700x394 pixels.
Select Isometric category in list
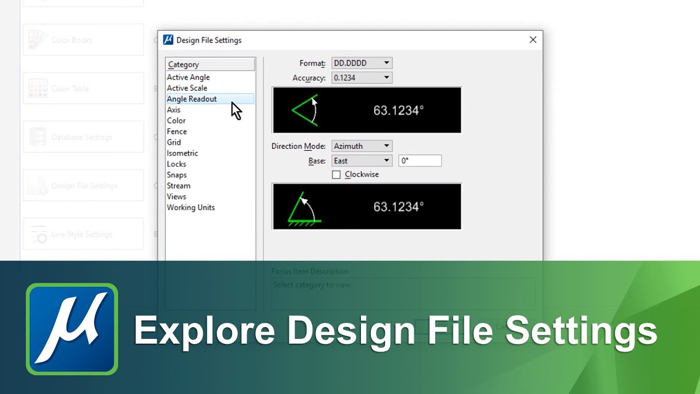pos(210,153)
